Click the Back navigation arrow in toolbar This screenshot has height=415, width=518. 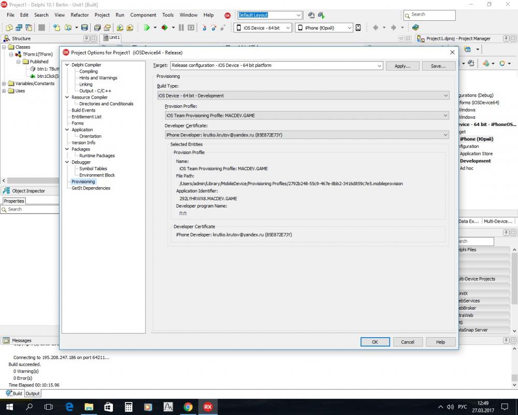pos(376,28)
